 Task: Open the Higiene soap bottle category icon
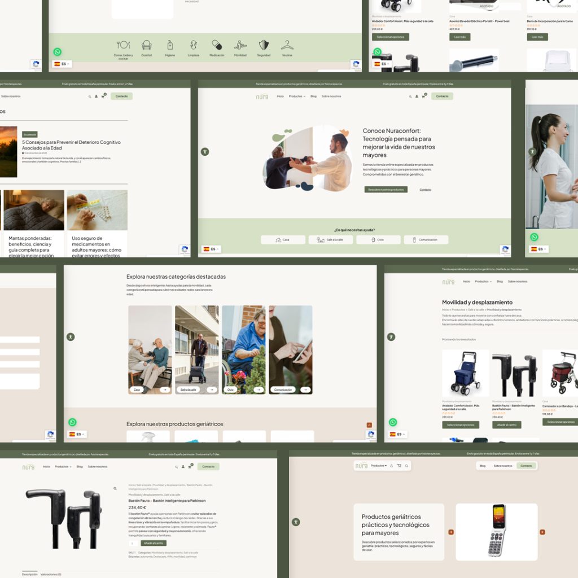point(170,45)
